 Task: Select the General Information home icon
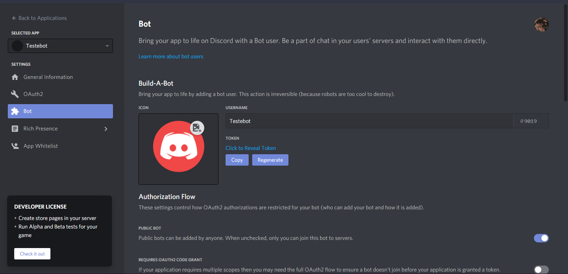(x=15, y=77)
